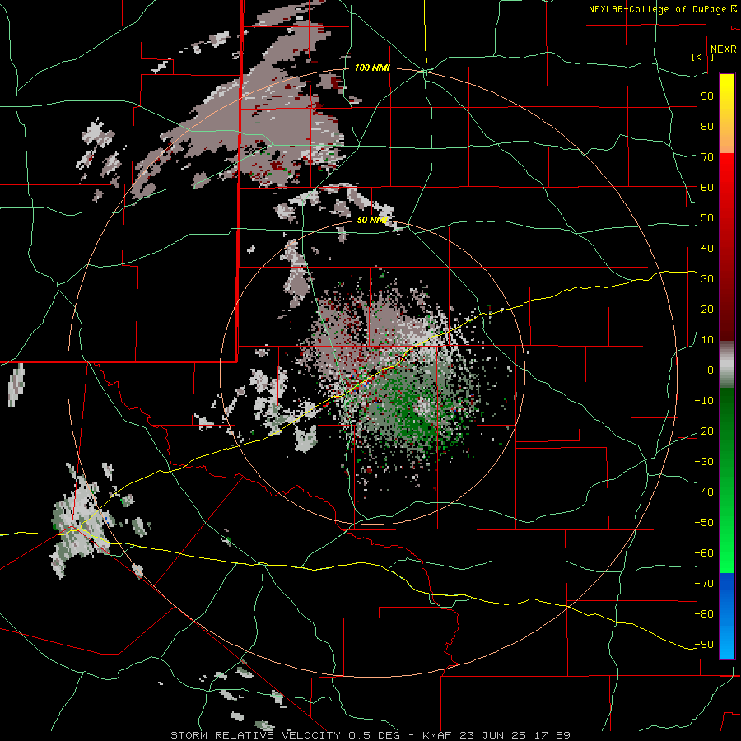
Task: Click the 70 value on the velocity scale
Action: (707, 157)
